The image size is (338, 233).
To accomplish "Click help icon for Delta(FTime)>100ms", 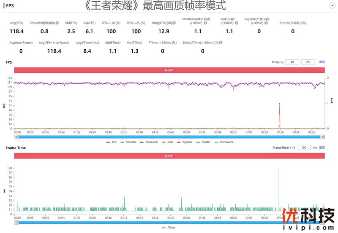I will (221, 43).
